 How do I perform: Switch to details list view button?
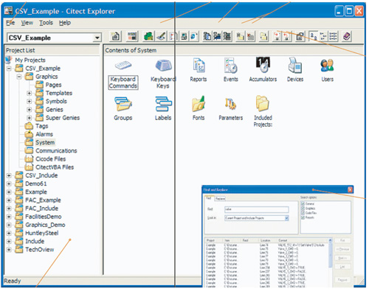click(x=333, y=37)
